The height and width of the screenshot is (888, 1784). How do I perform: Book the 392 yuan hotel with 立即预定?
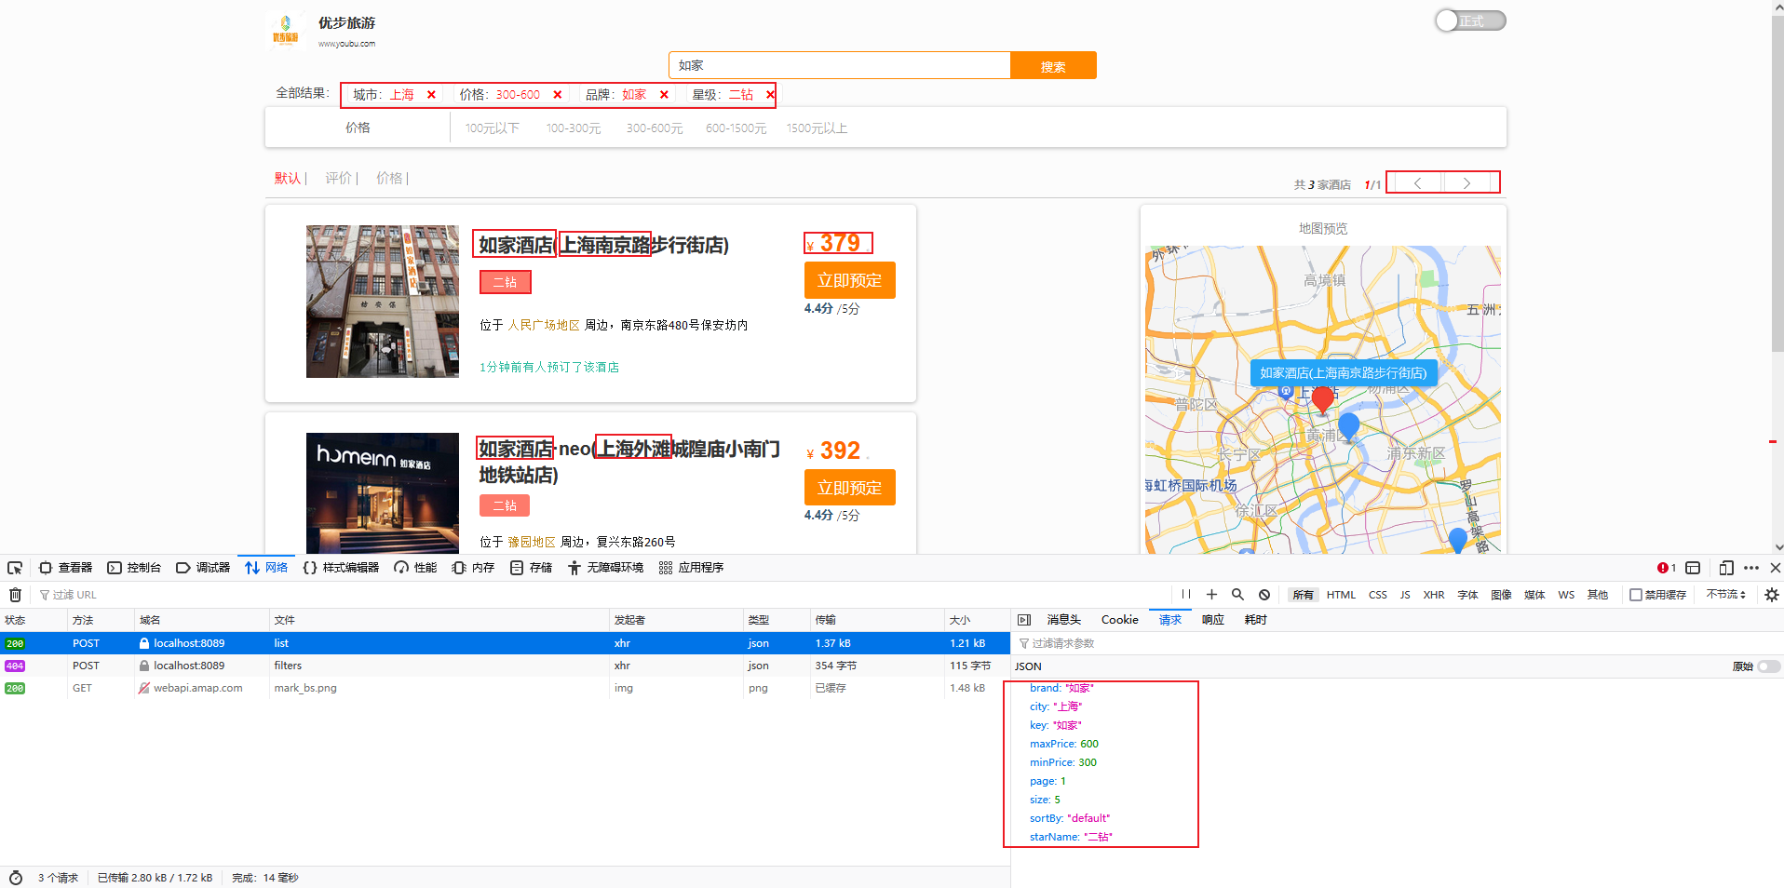(849, 488)
